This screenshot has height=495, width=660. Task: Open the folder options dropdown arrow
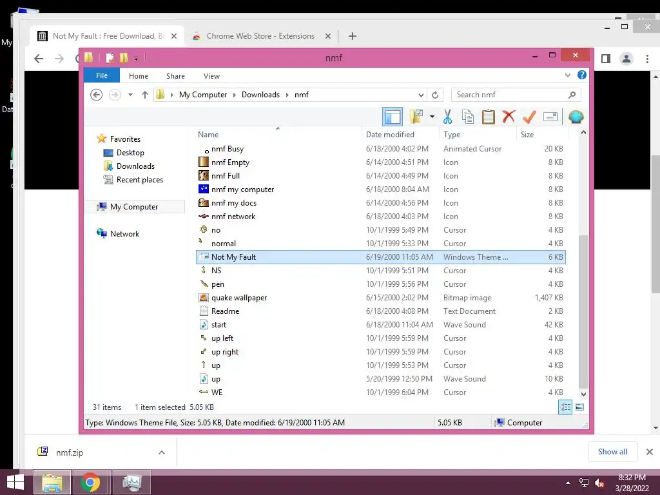[432, 117]
